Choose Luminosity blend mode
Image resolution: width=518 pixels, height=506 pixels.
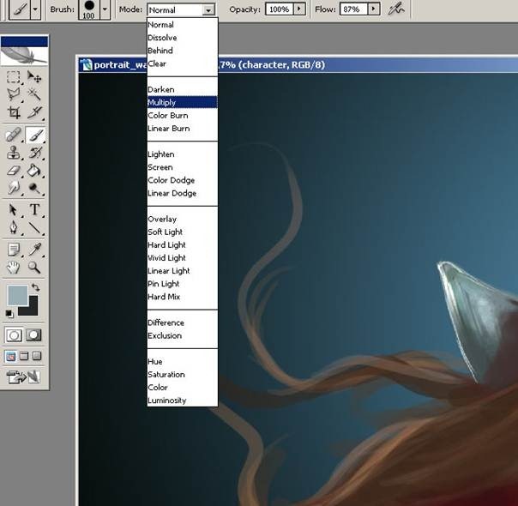pos(183,401)
